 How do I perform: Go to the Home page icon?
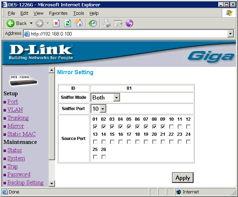(x=79, y=23)
